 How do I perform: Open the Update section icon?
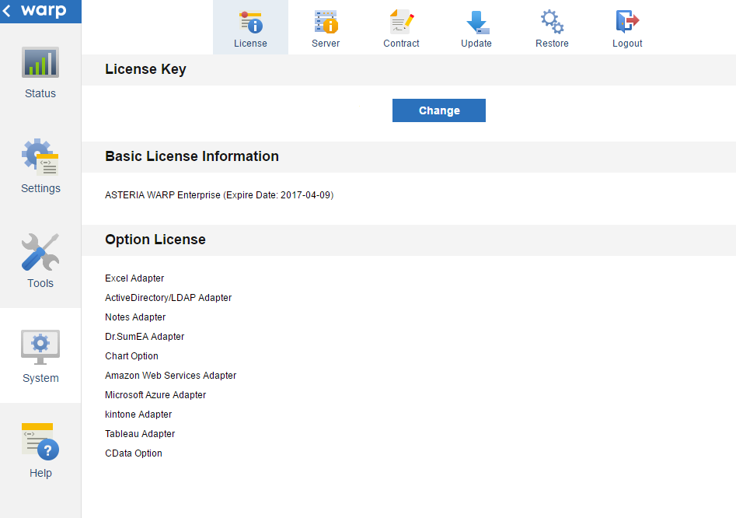click(476, 27)
